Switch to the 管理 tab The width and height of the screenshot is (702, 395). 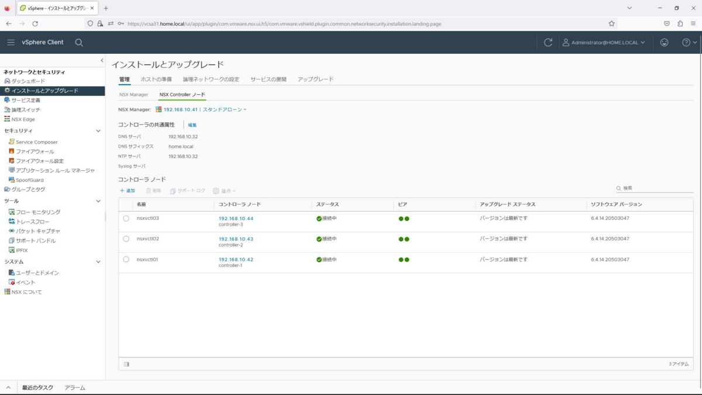click(125, 79)
